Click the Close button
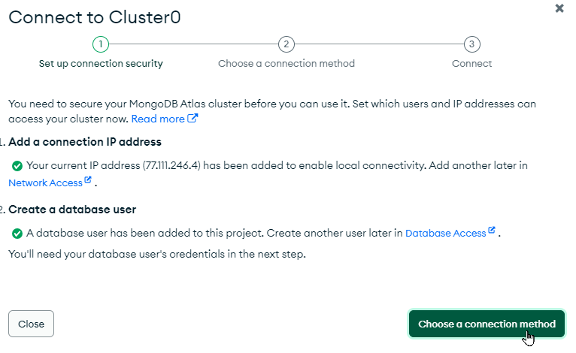The width and height of the screenshot is (576, 353). (x=32, y=324)
